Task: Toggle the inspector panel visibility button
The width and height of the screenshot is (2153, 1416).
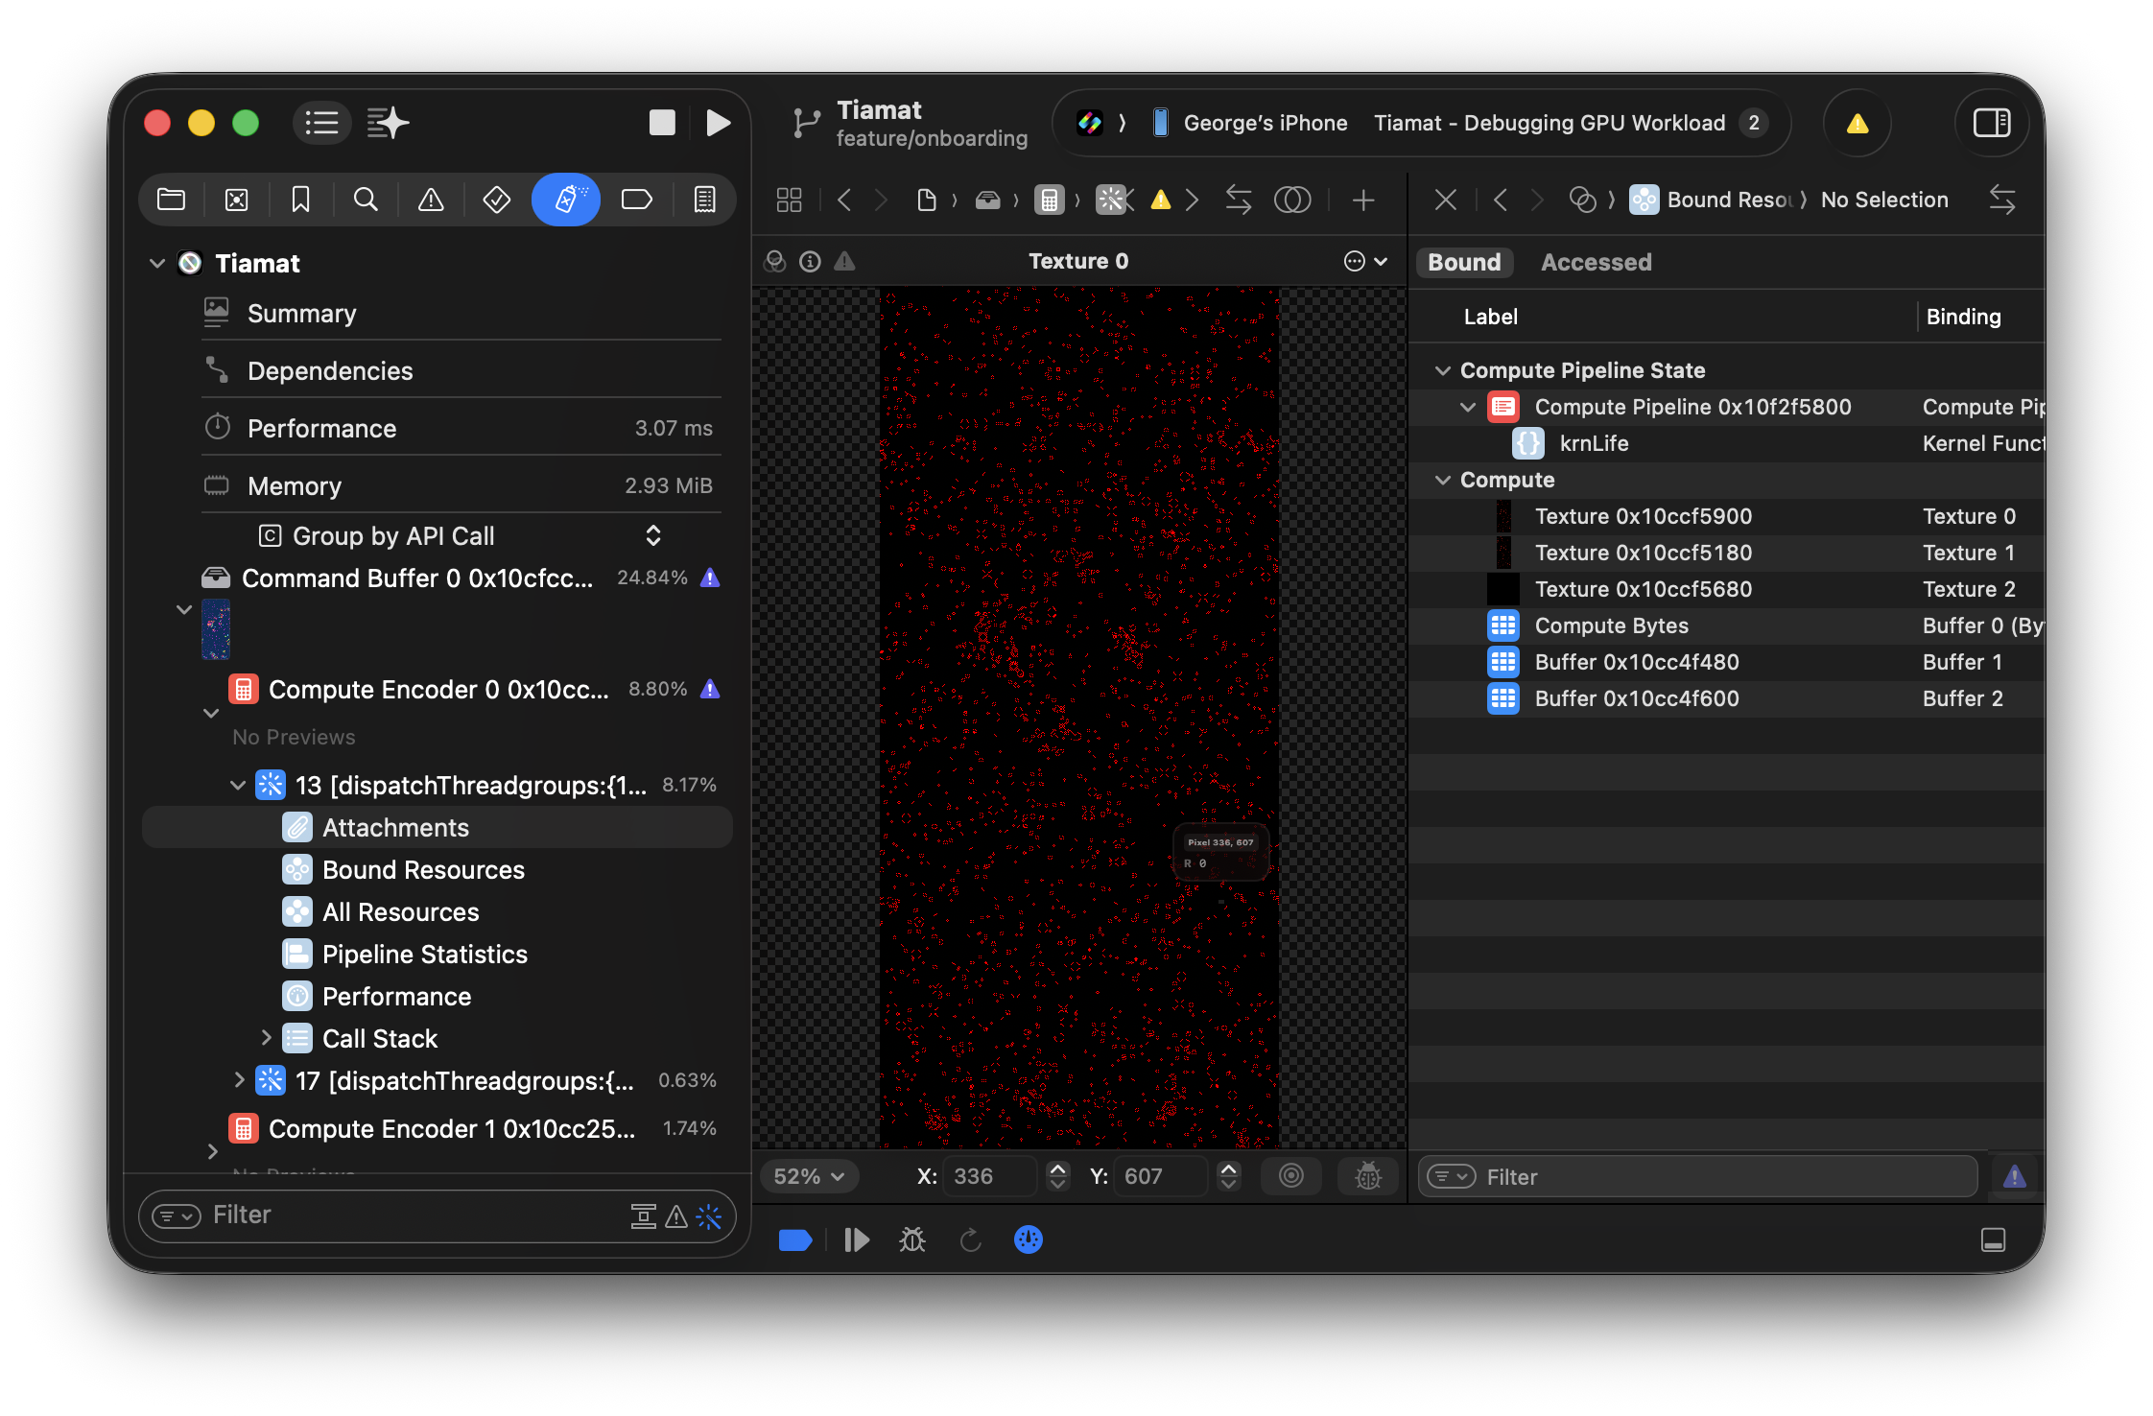Action: (1991, 123)
